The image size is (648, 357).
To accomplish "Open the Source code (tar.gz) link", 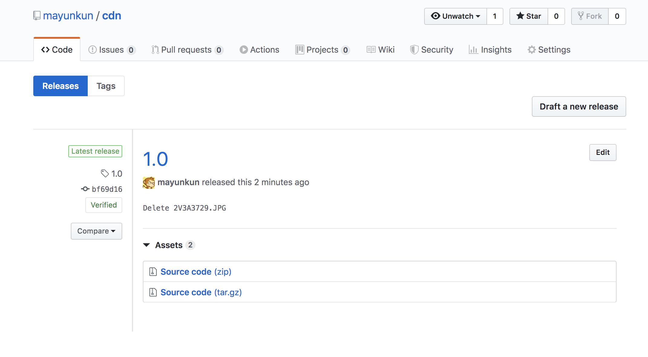I will (201, 292).
